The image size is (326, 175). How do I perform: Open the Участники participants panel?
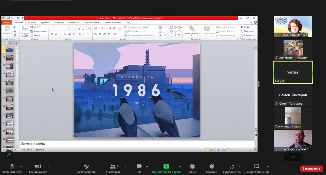click(x=113, y=167)
